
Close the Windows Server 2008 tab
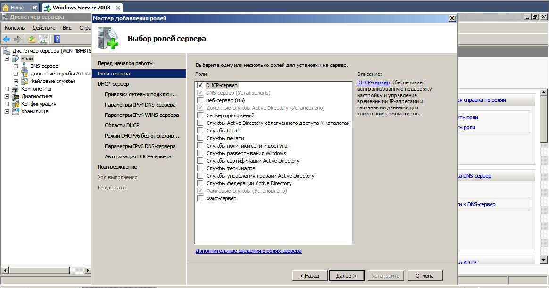click(118, 8)
